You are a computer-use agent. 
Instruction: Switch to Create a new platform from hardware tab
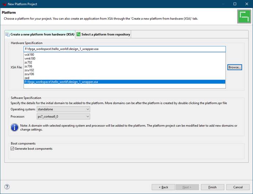40,34
